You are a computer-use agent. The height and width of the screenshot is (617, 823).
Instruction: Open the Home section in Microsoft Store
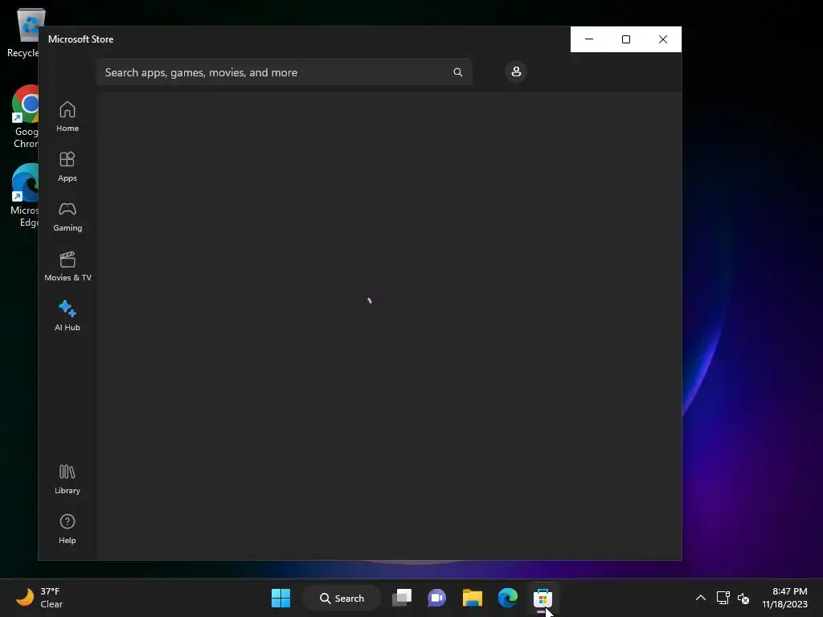68,116
